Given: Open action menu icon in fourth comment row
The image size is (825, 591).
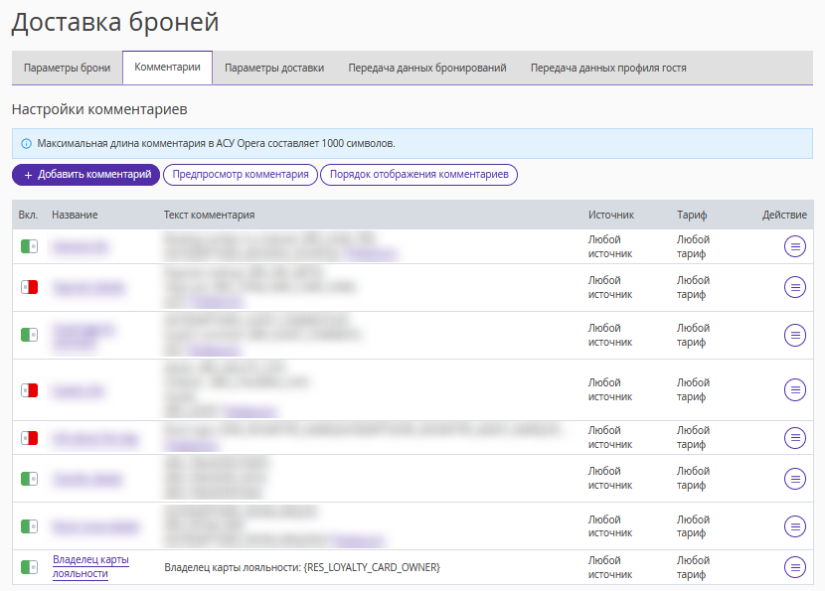Looking at the screenshot, I should pyautogui.click(x=794, y=389).
